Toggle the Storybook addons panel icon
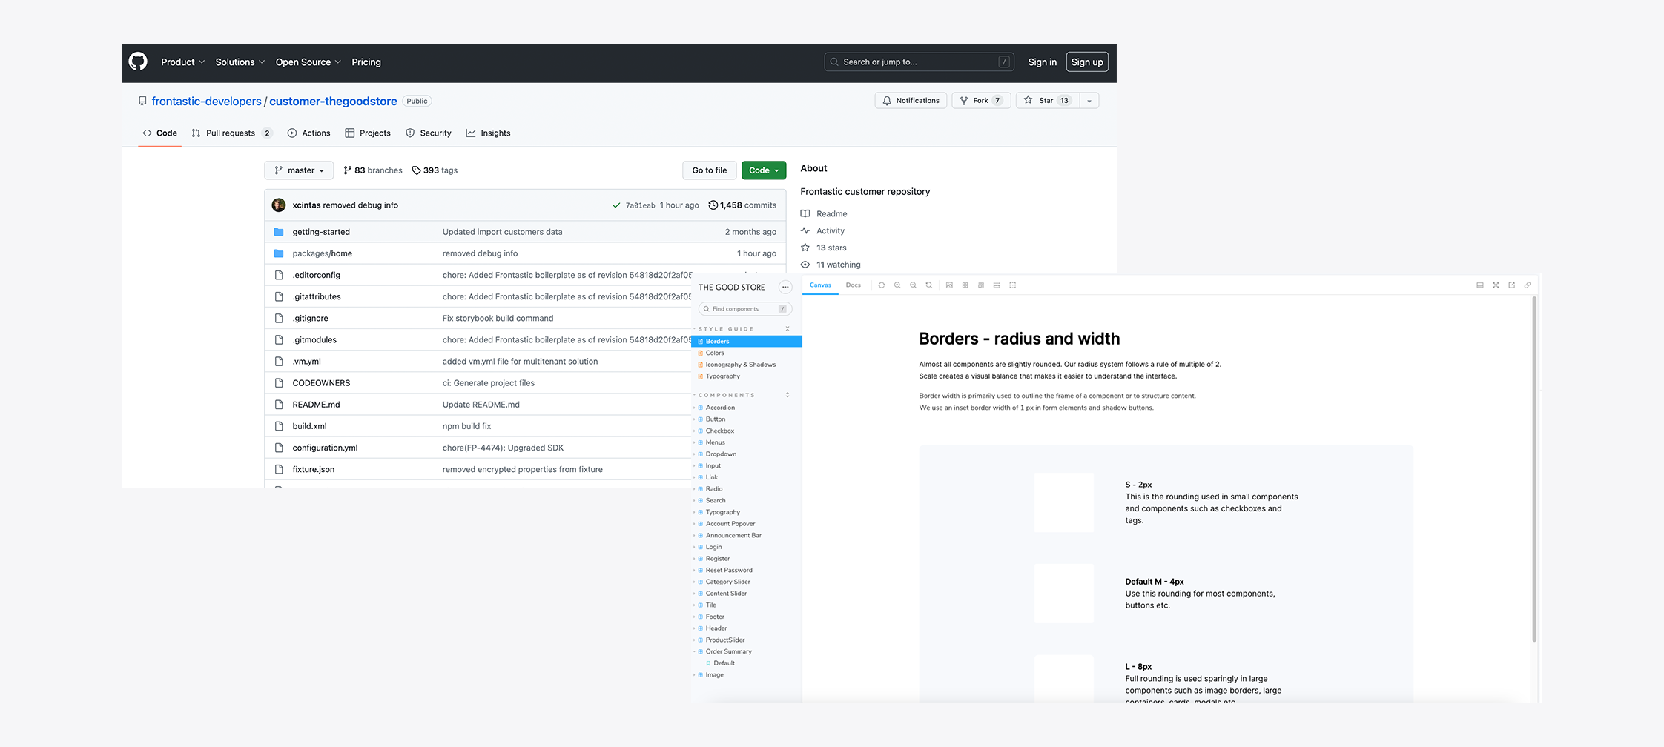 [x=1480, y=285]
